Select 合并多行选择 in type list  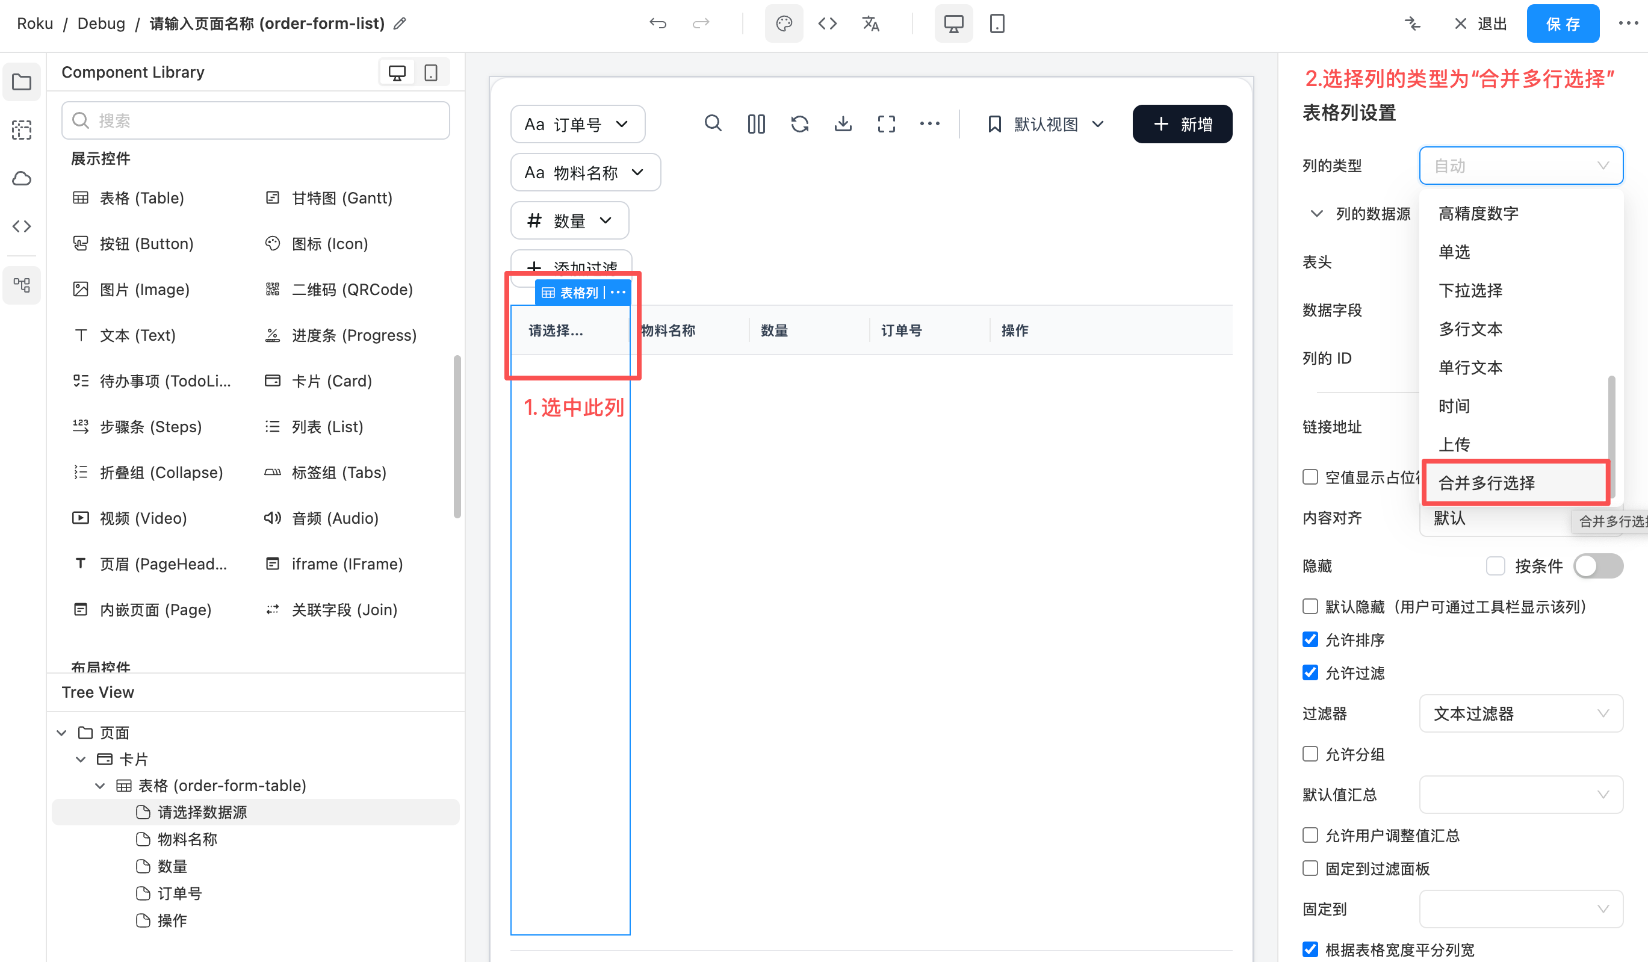1514,483
